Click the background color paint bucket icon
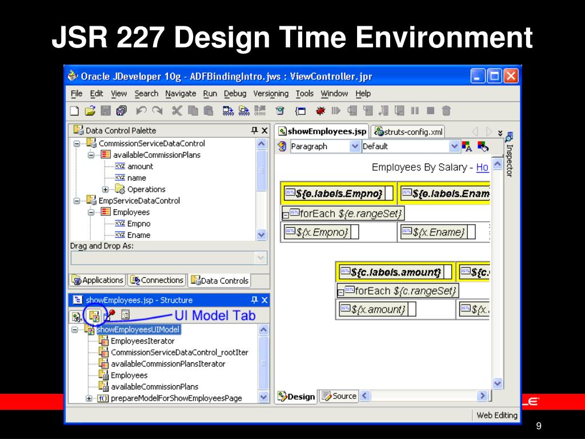 [x=483, y=146]
